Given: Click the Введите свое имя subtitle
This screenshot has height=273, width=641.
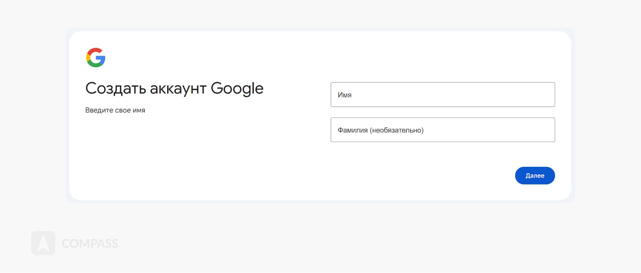Looking at the screenshot, I should tap(115, 110).
